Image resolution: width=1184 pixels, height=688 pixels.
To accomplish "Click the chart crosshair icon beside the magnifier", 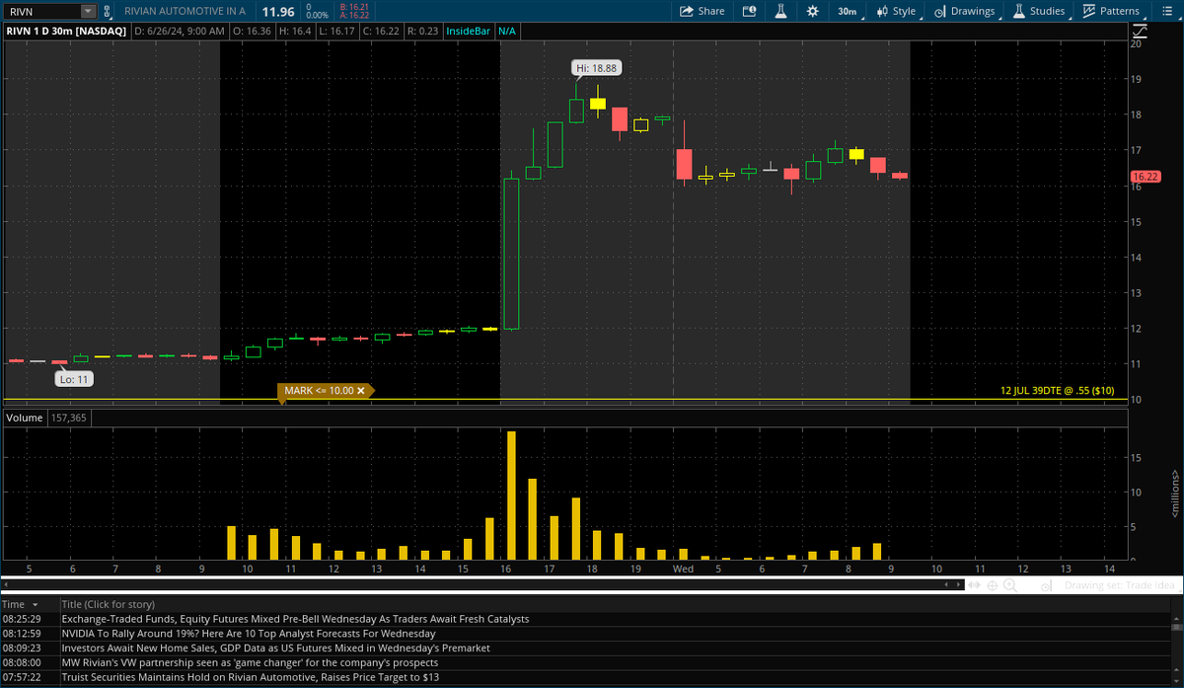I will point(992,585).
